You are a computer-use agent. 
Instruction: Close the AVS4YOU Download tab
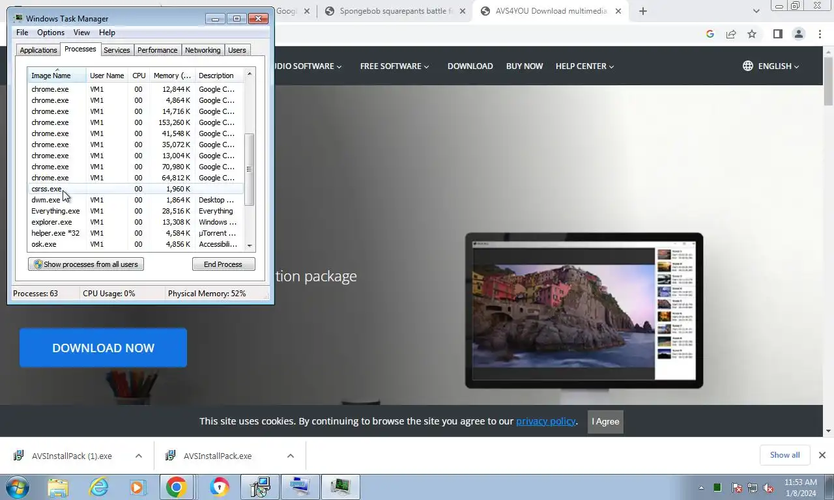618,11
